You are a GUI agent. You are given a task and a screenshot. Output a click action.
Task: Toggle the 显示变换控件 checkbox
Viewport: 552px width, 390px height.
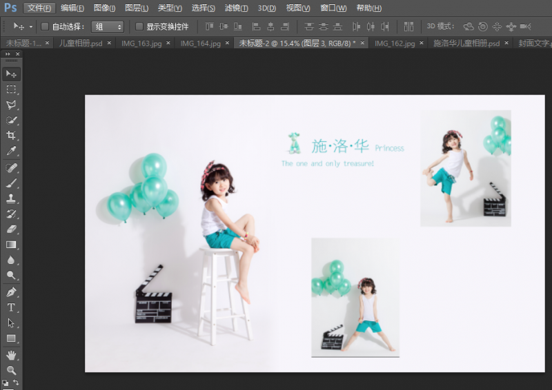(x=139, y=27)
